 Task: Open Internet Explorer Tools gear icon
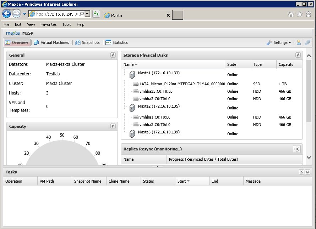(309, 14)
